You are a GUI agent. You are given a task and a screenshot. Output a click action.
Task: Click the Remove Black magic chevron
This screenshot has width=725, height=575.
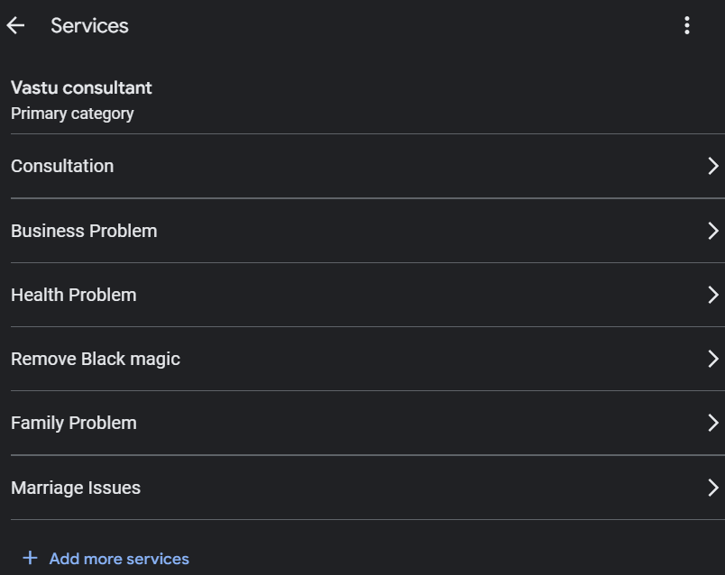pos(713,359)
